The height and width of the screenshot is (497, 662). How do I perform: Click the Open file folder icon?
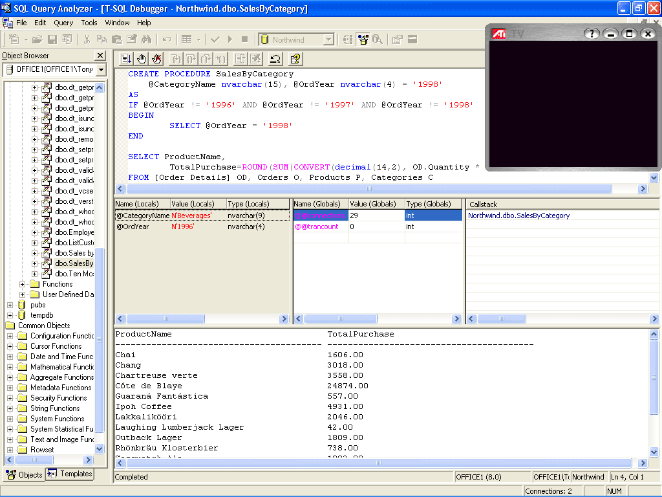tap(37, 39)
